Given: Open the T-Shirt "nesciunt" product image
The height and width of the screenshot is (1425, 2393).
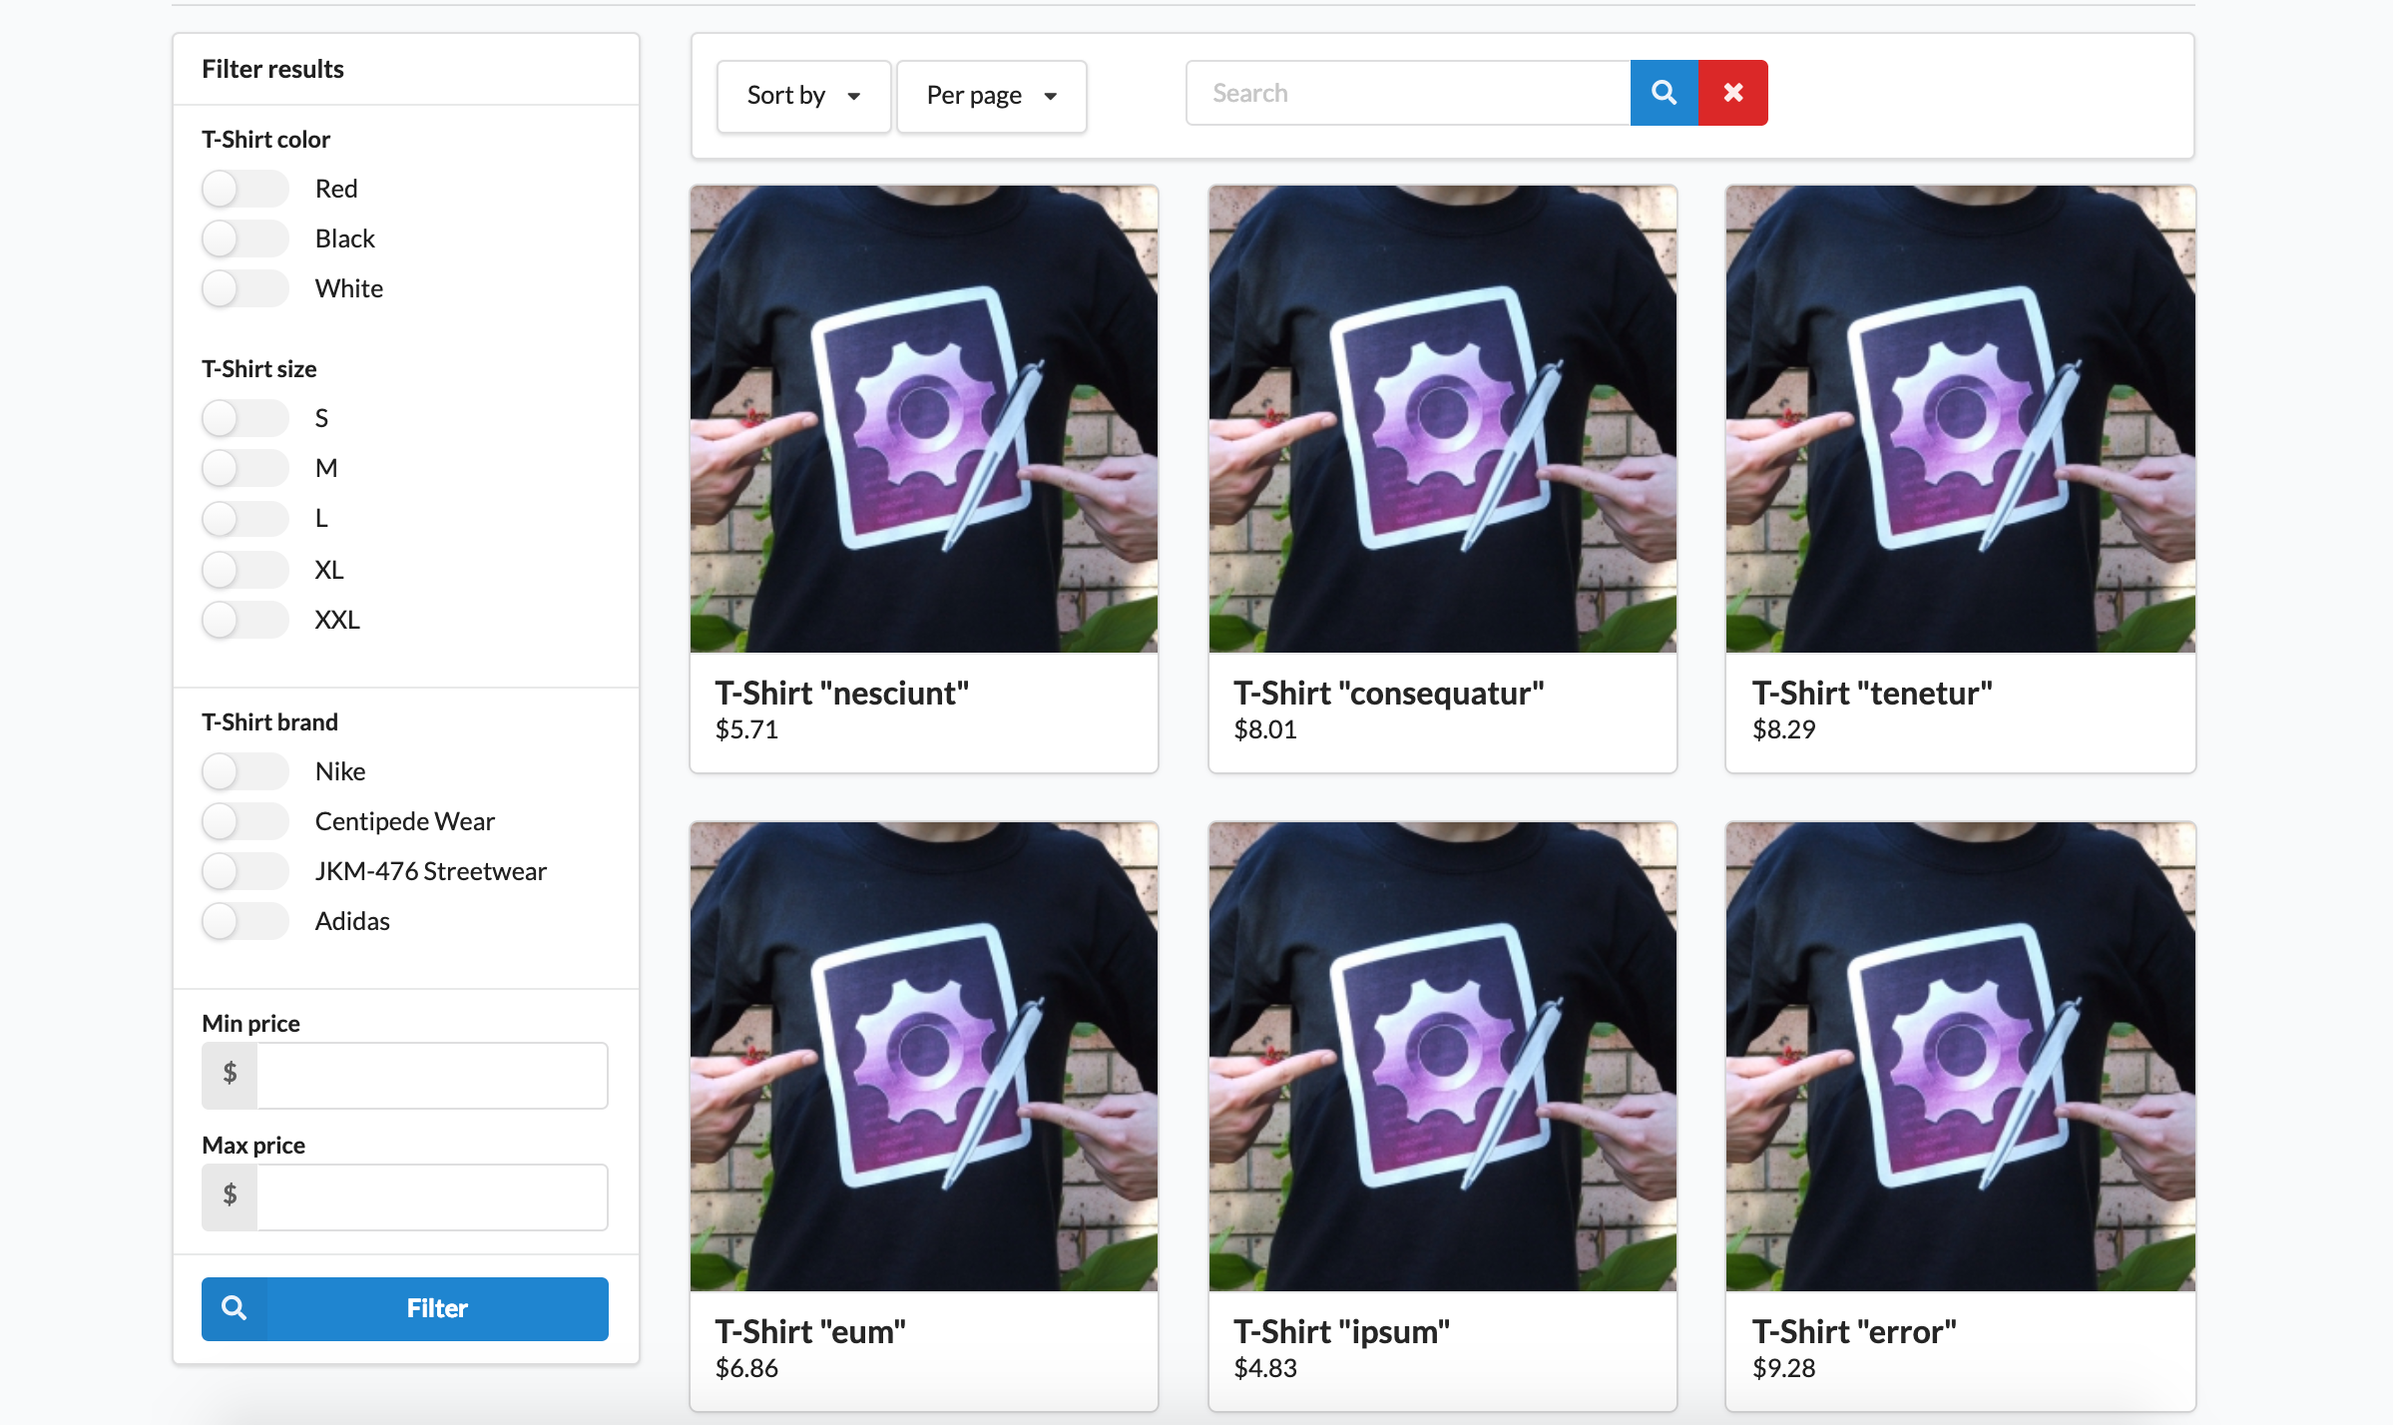Looking at the screenshot, I should tap(923, 418).
